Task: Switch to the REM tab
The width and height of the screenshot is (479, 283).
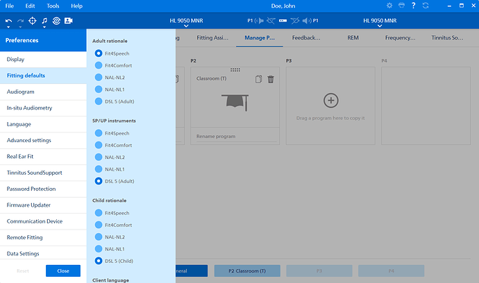Action: tap(353, 38)
